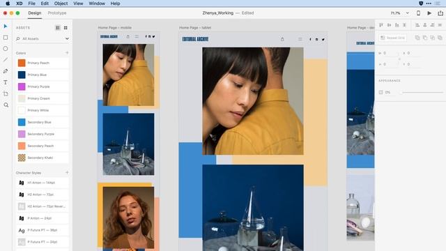The image size is (446, 251).
Task: Select the Secondary Blue color asset
Action: [x=43, y=122]
